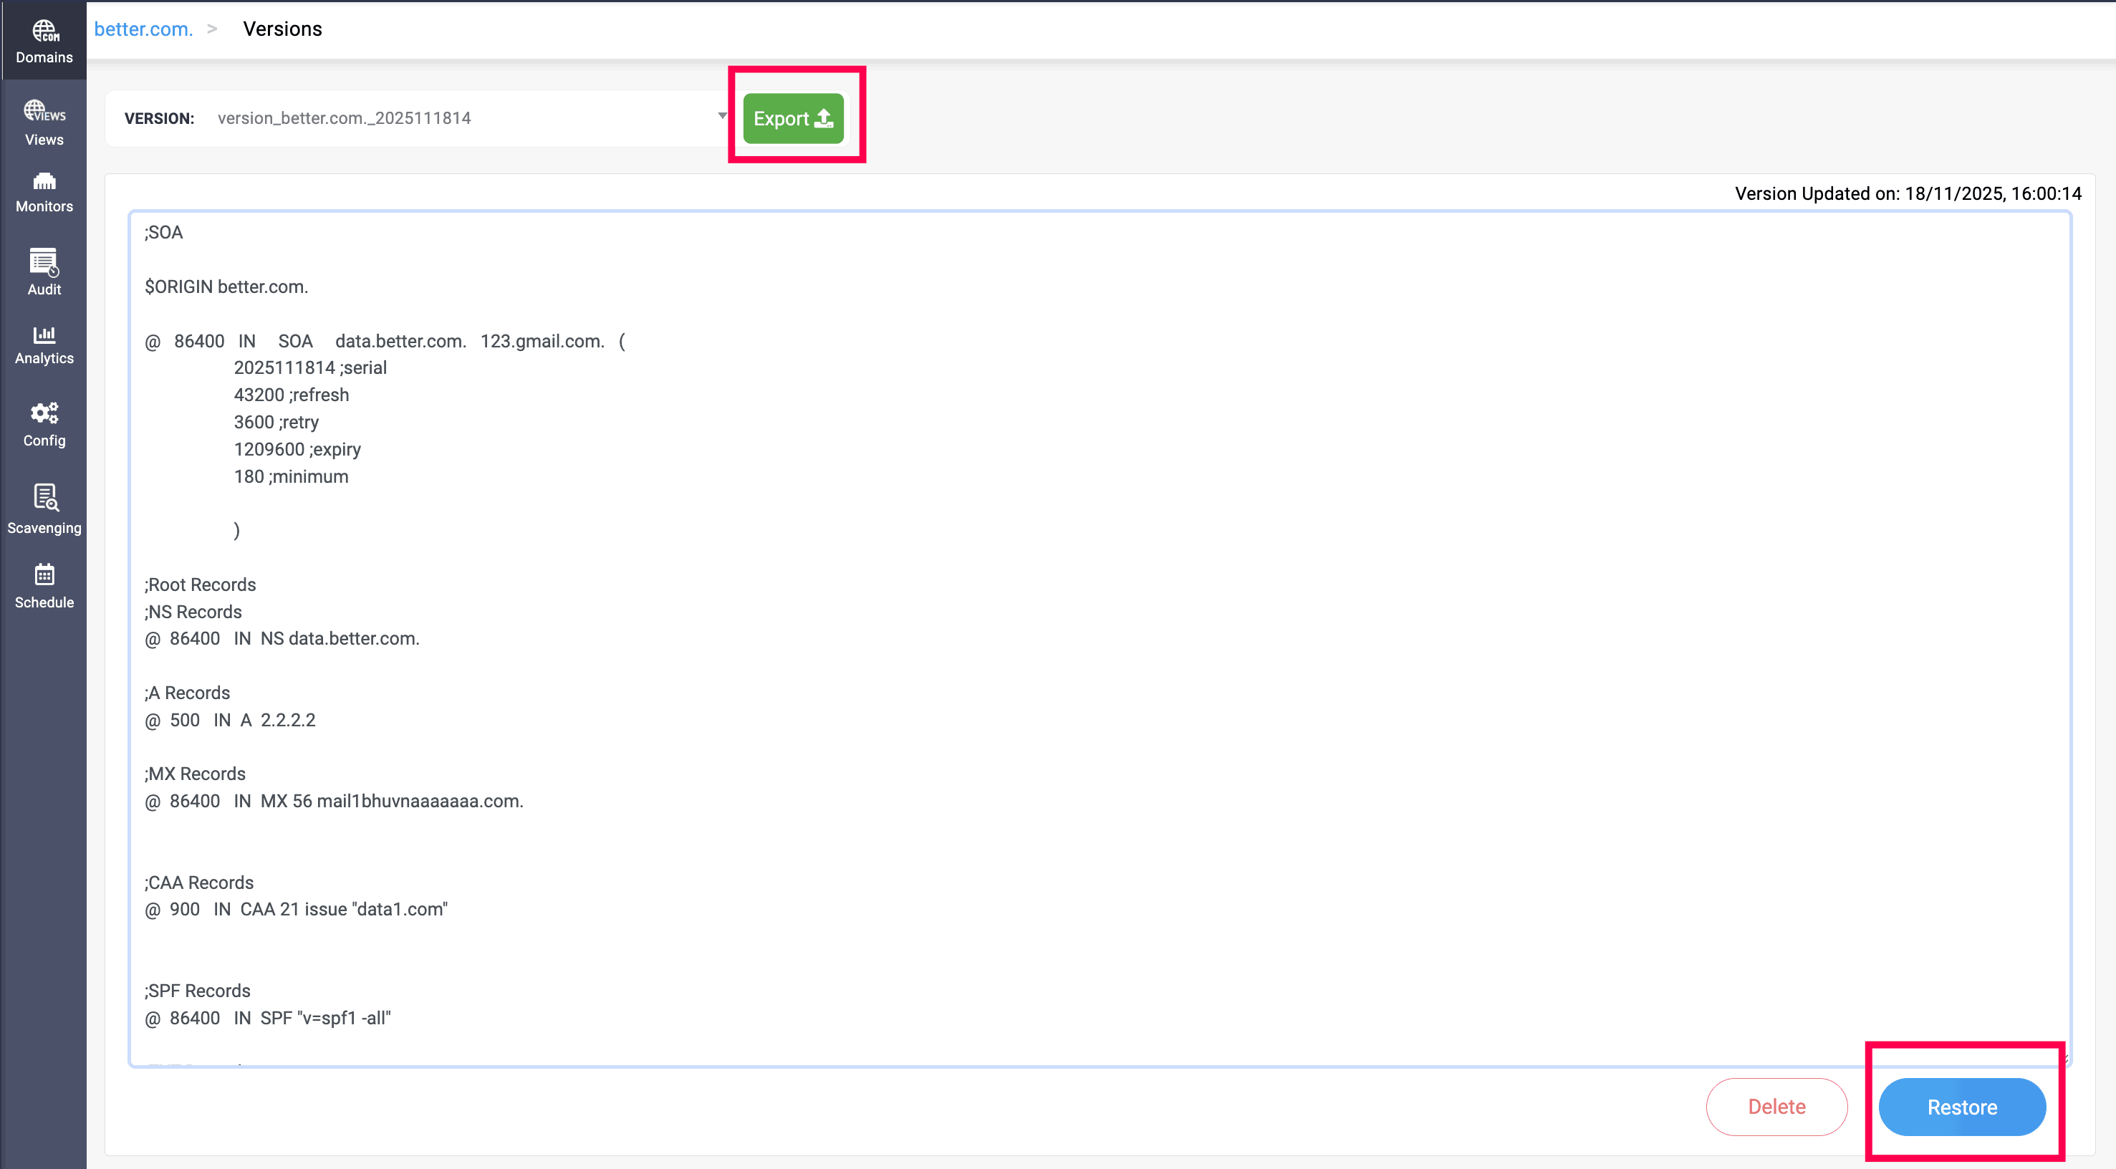Expand the version dropdown arrow
The width and height of the screenshot is (2116, 1169).
[x=722, y=116]
